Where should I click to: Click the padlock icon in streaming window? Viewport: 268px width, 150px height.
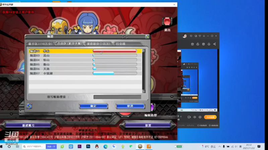coord(198,44)
